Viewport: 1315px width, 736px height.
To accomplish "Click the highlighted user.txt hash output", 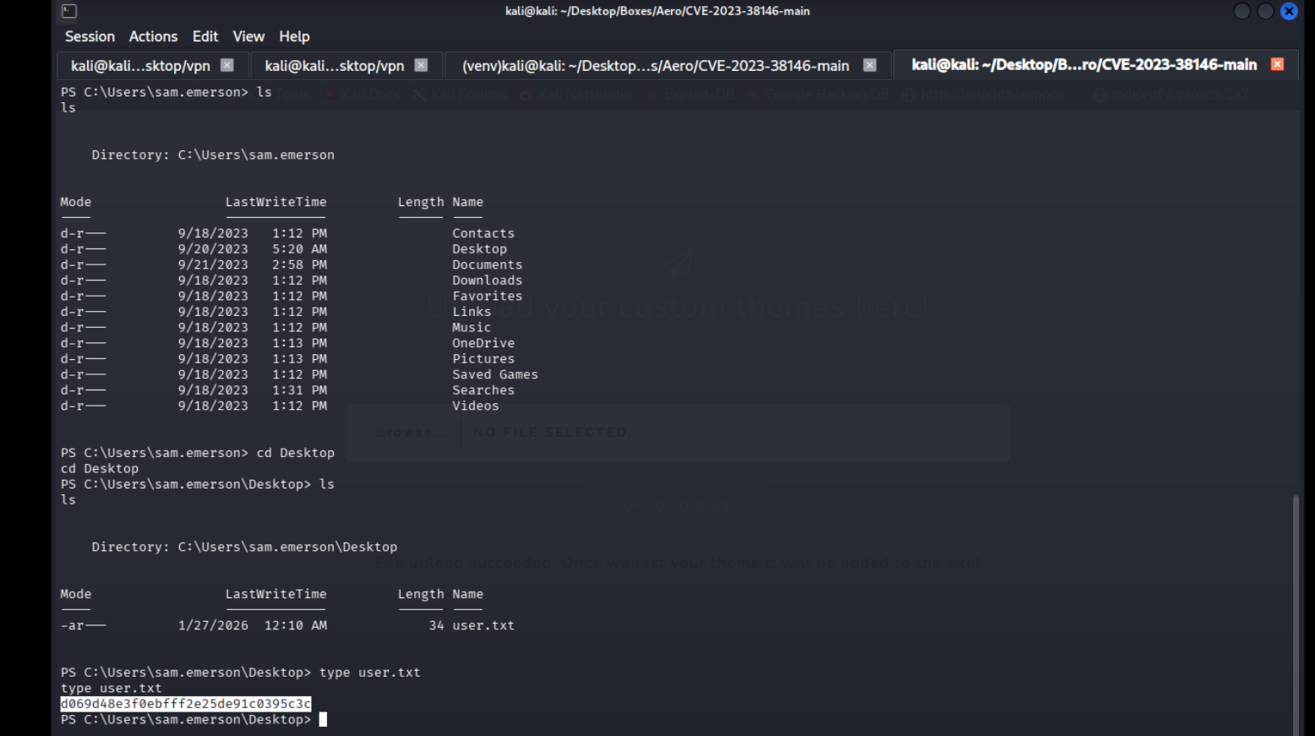I will [x=186, y=704].
